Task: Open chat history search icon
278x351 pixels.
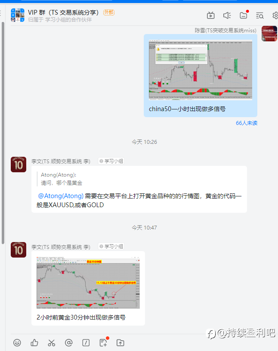Action: coord(260,16)
